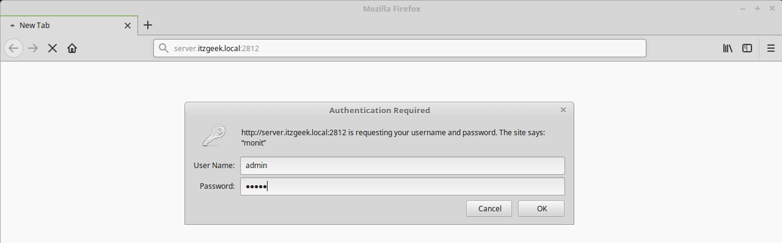Close the New Tab tab
The image size is (782, 243).
coord(128,26)
